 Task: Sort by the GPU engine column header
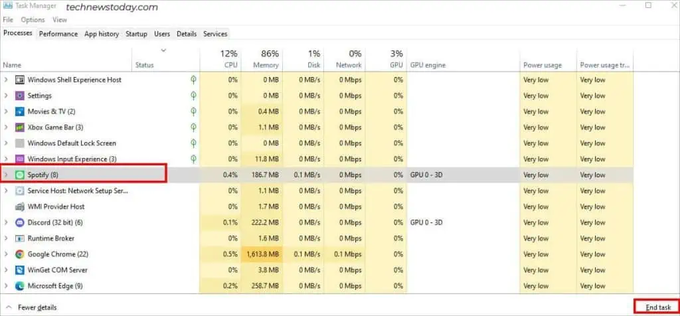point(463,59)
